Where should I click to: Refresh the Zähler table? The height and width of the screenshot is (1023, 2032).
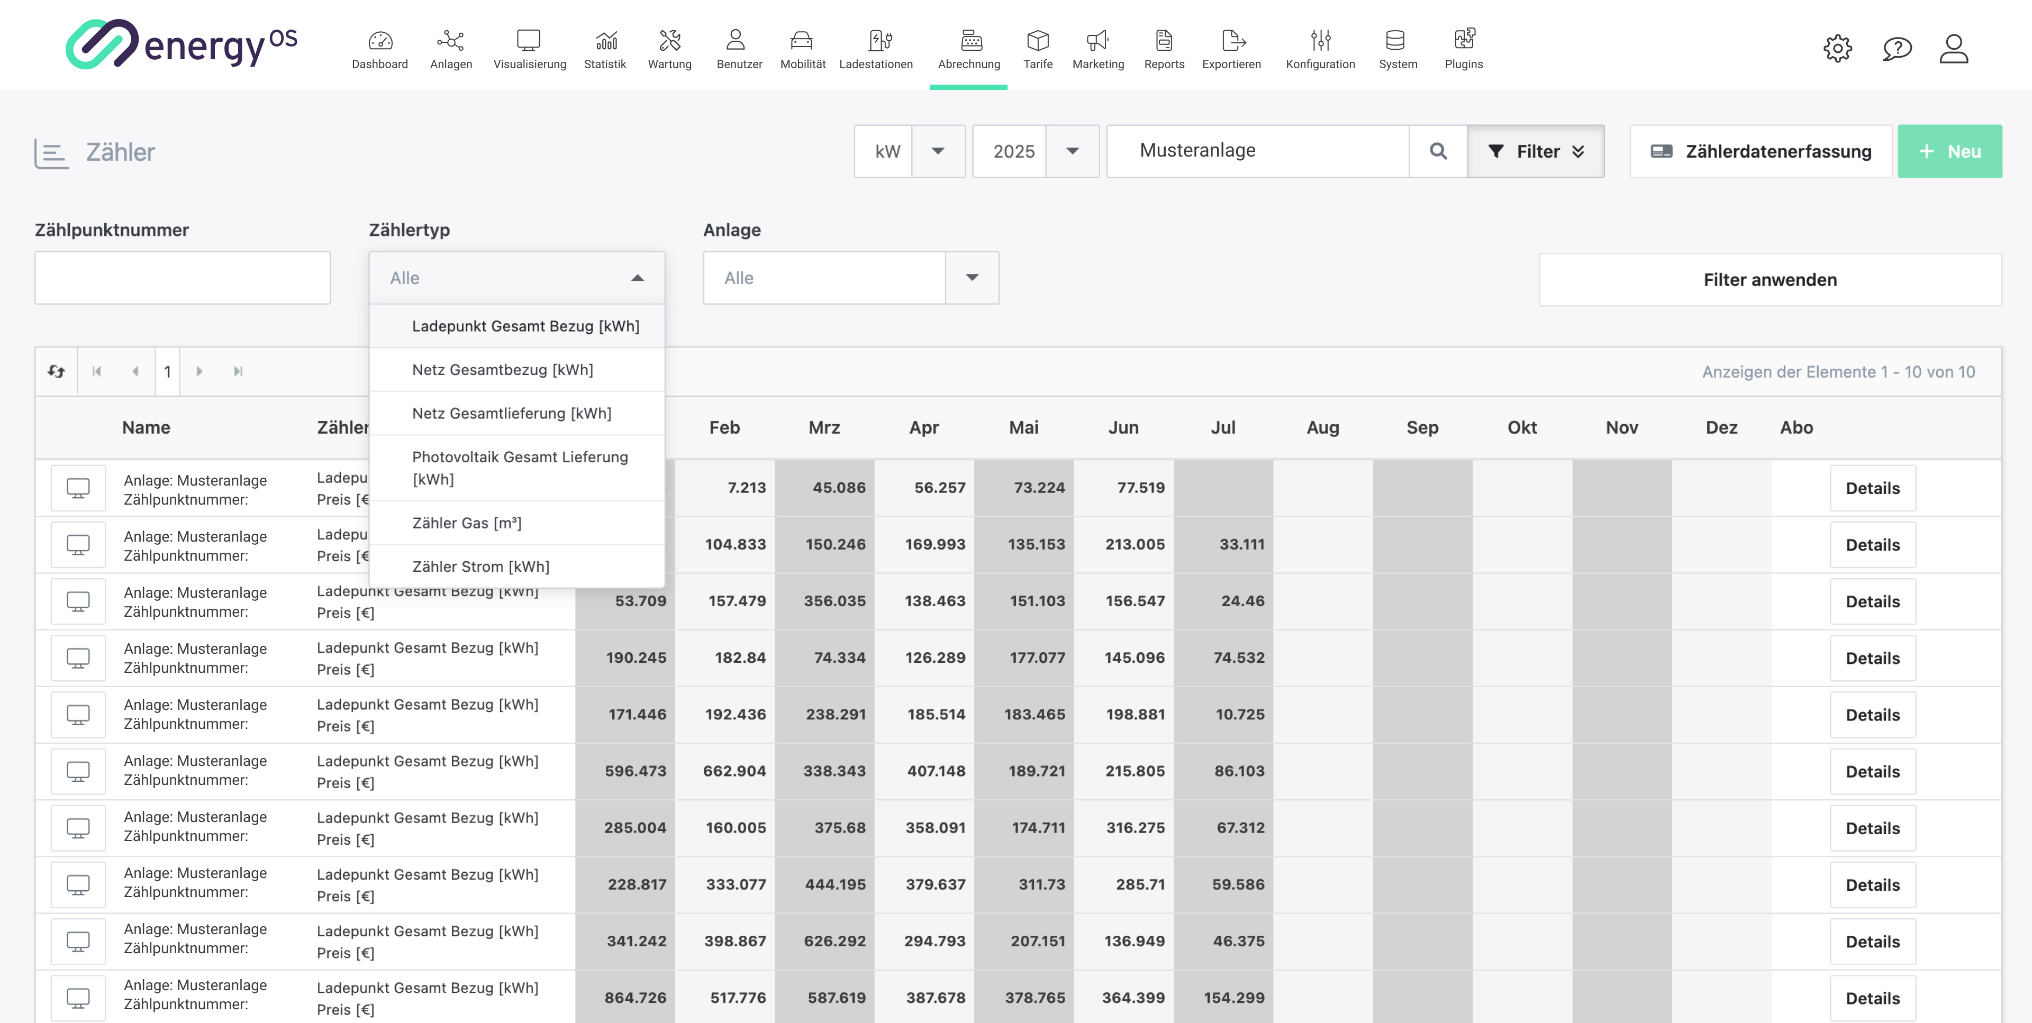(56, 371)
